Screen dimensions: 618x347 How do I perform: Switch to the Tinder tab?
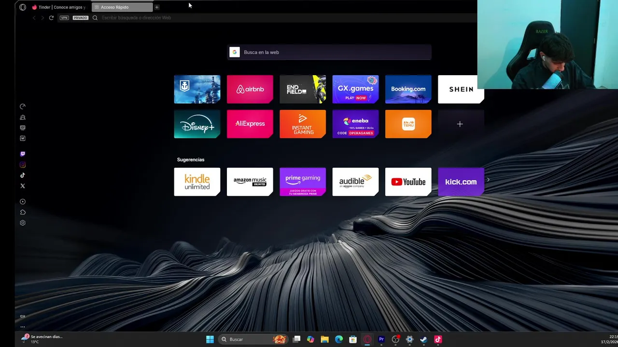pyautogui.click(x=59, y=7)
